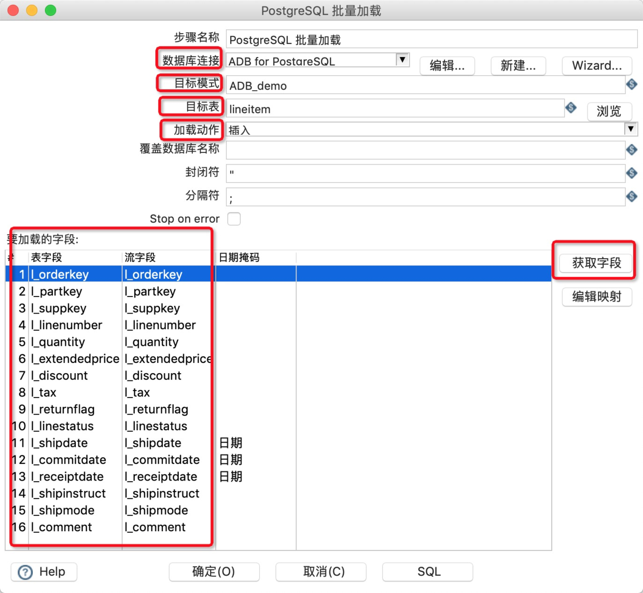The height and width of the screenshot is (593, 643).
Task: Open variable picker for 目标模式 field
Action: (x=632, y=84)
